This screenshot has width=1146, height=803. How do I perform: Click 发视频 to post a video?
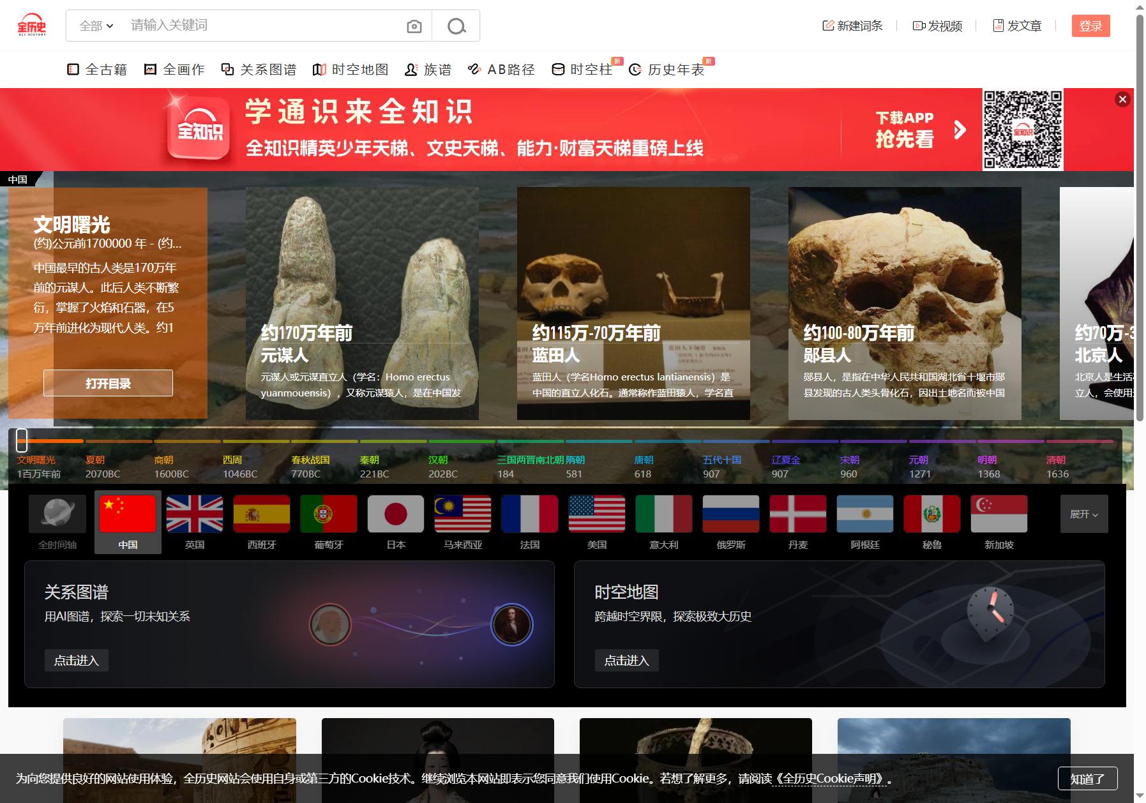(937, 26)
